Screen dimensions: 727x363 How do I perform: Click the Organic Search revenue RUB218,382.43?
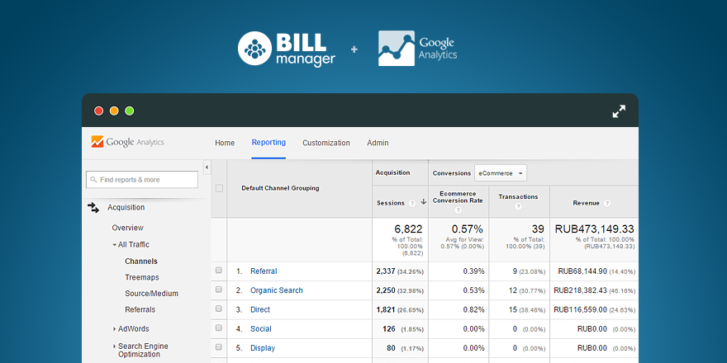(x=581, y=290)
